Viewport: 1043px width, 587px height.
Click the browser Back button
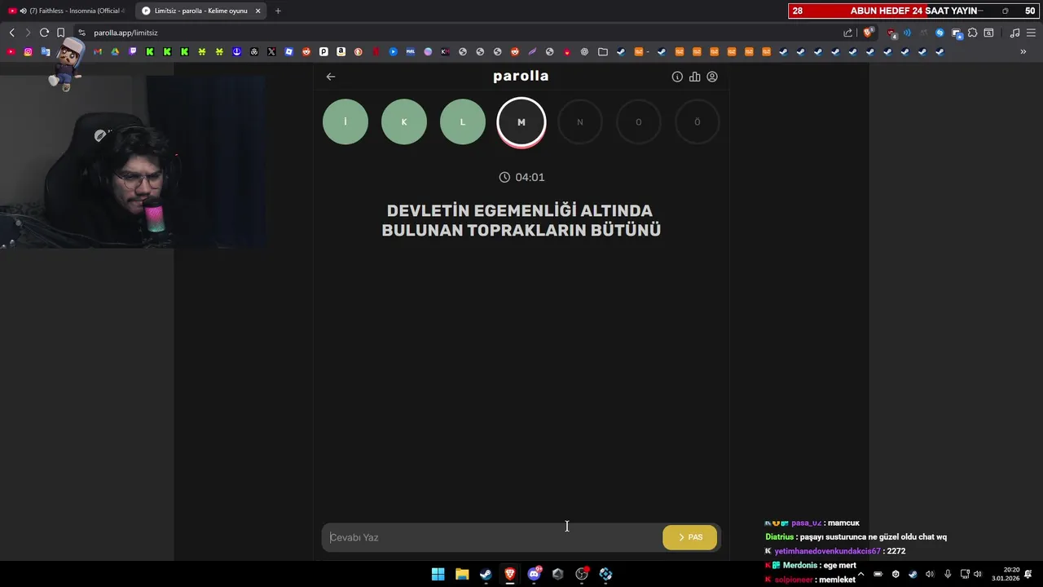11,33
